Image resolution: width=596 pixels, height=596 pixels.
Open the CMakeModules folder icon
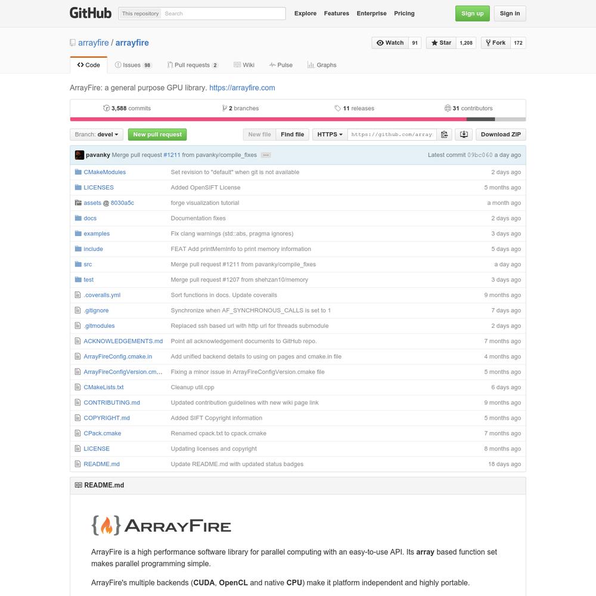[78, 172]
